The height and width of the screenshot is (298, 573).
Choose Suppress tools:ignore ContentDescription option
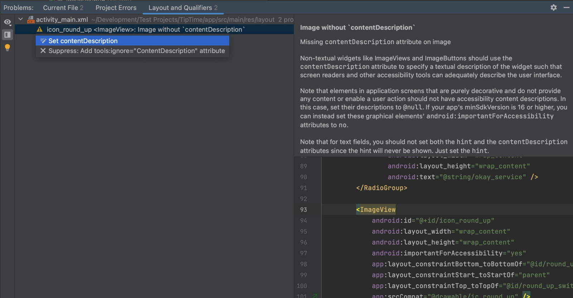tap(136, 51)
